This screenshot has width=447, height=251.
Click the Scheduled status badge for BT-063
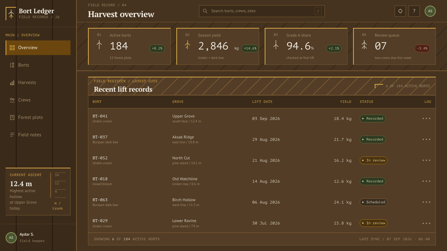pyautogui.click(x=374, y=202)
